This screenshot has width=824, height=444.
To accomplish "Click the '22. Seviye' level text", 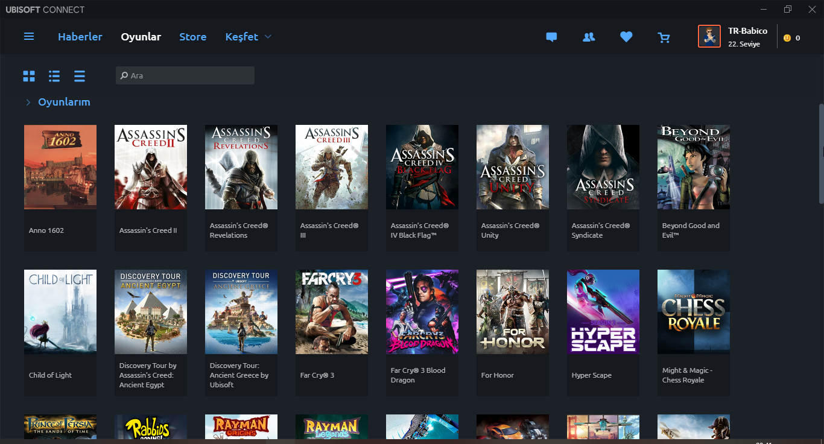I will point(744,44).
